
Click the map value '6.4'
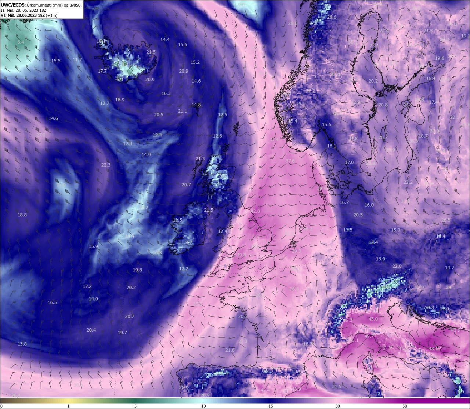pyautogui.click(x=21, y=42)
